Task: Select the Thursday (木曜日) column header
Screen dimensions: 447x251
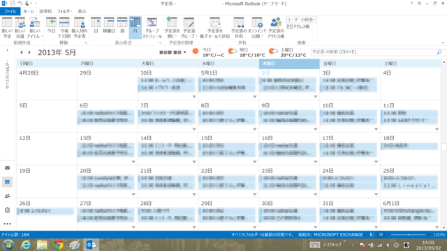Action: [289, 63]
